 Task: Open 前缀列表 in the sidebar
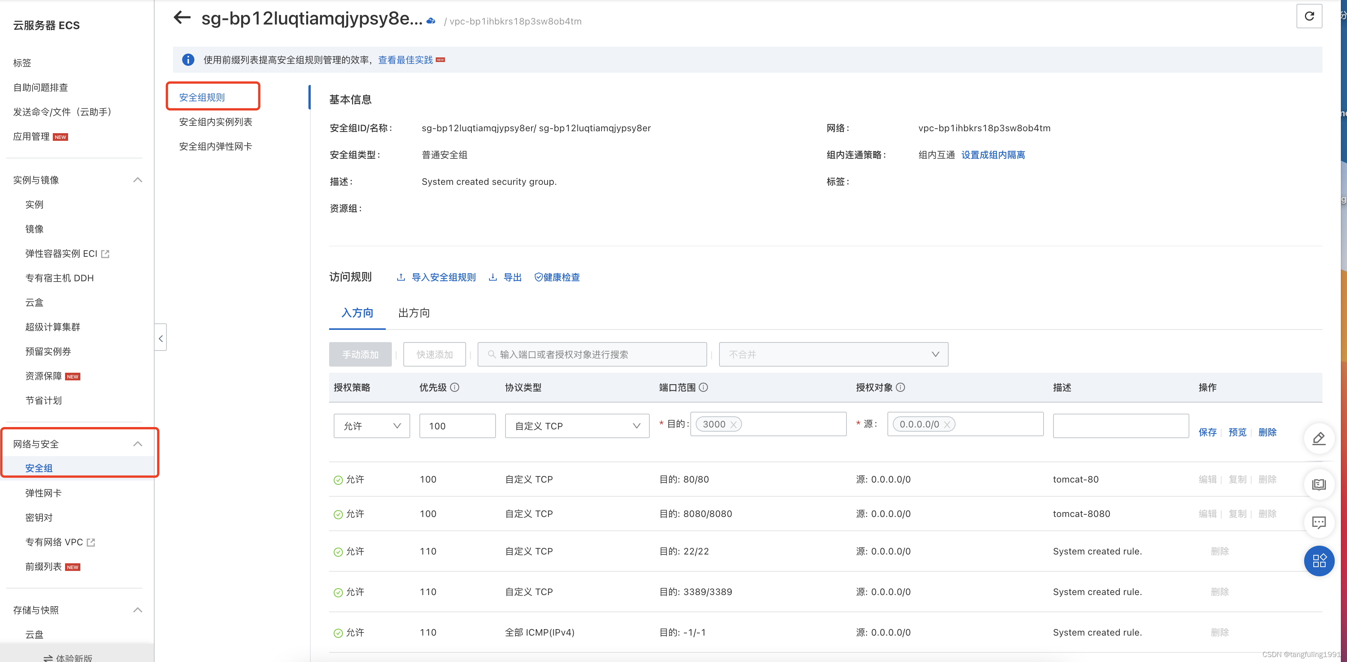43,567
